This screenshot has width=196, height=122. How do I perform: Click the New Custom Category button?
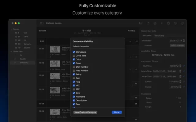tap(85, 112)
